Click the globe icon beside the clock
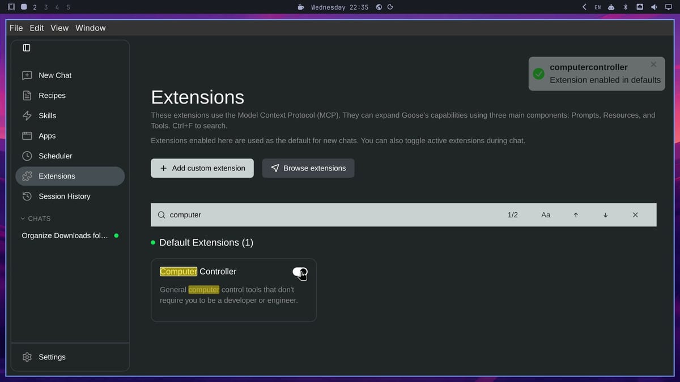Image resolution: width=680 pixels, height=382 pixels. 379,7
